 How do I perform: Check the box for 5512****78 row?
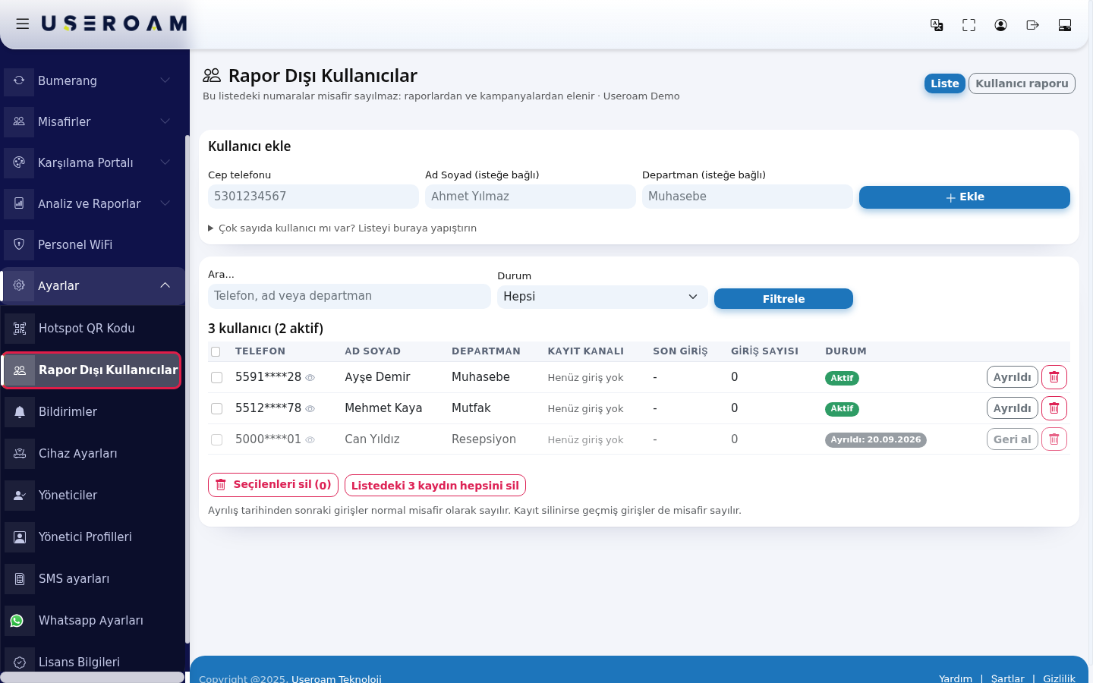[x=216, y=409]
